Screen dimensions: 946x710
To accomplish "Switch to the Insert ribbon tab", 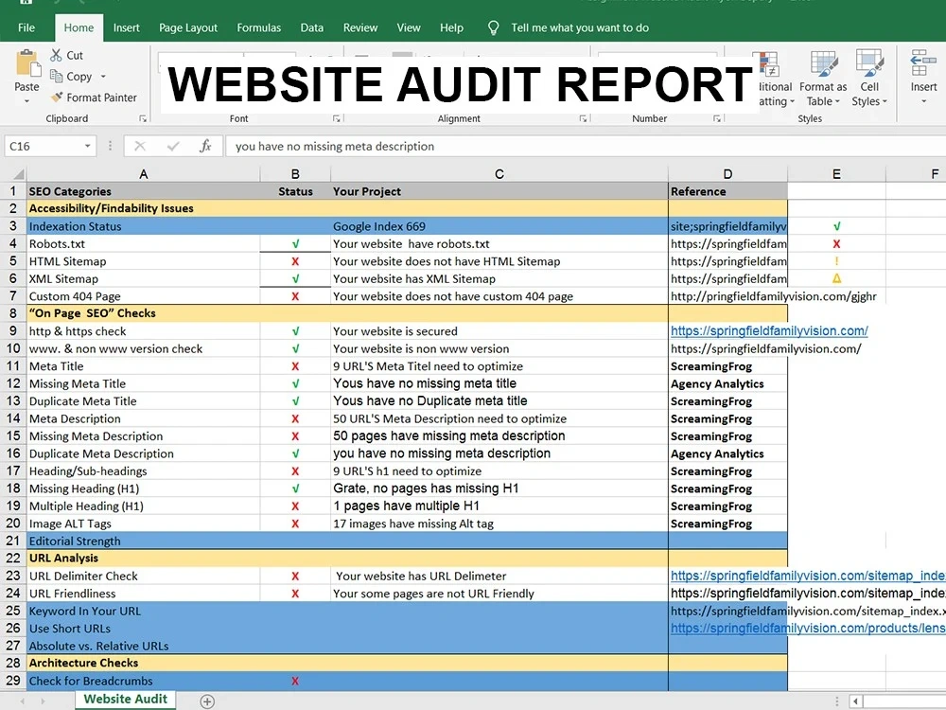I will click(126, 27).
